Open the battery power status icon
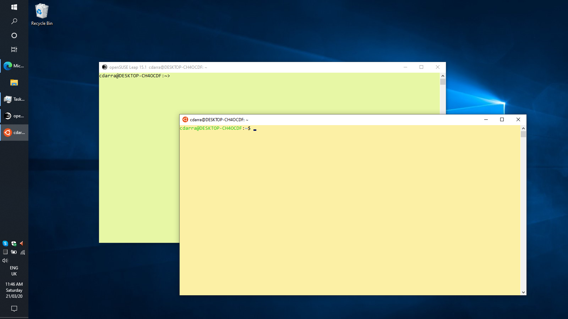 14,252
